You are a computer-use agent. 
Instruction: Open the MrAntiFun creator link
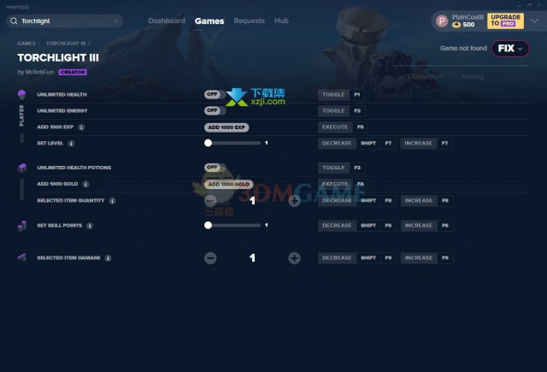click(x=39, y=72)
